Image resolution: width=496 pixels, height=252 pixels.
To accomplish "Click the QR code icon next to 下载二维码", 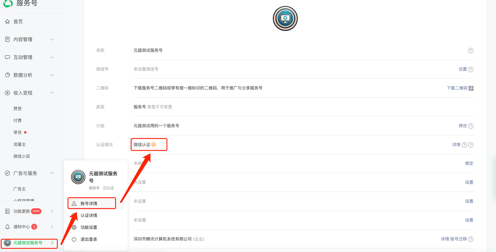I will point(471,88).
